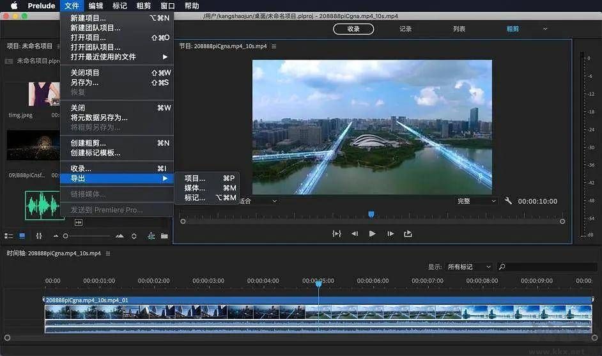Step back one frame in the monitor

pyautogui.click(x=355, y=234)
